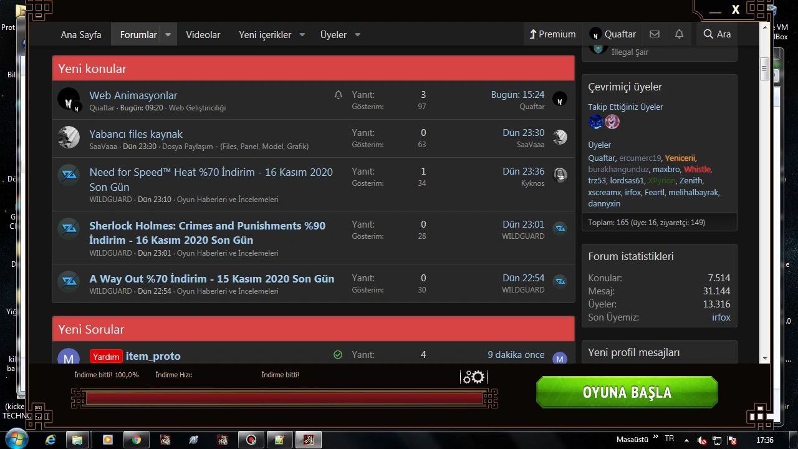Click second followed member avatar
798x449 pixels.
tap(612, 122)
